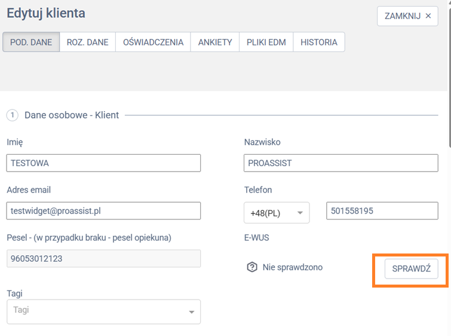The height and width of the screenshot is (336, 451).
Task: Close the dialog with ZAMKNIJ button
Action: point(407,16)
